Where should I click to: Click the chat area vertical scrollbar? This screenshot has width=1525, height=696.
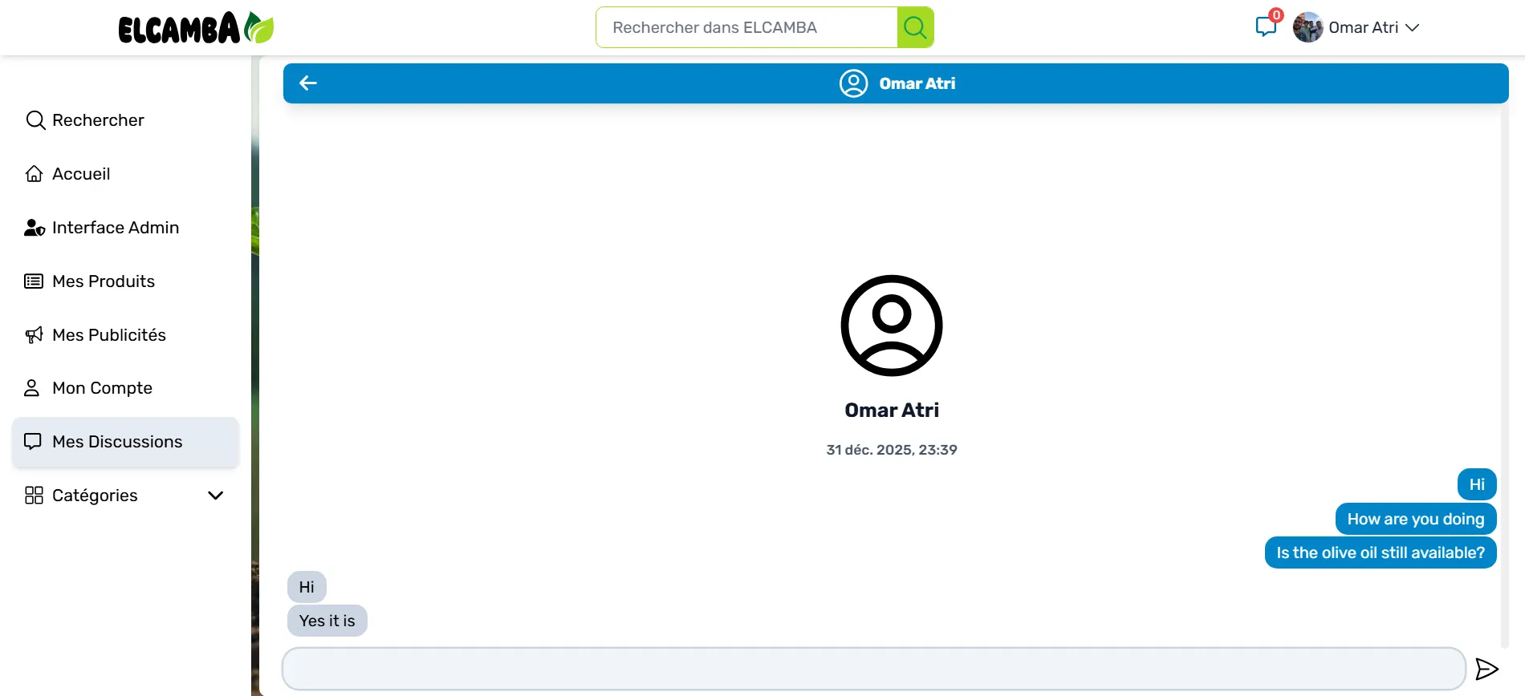coord(1504,377)
